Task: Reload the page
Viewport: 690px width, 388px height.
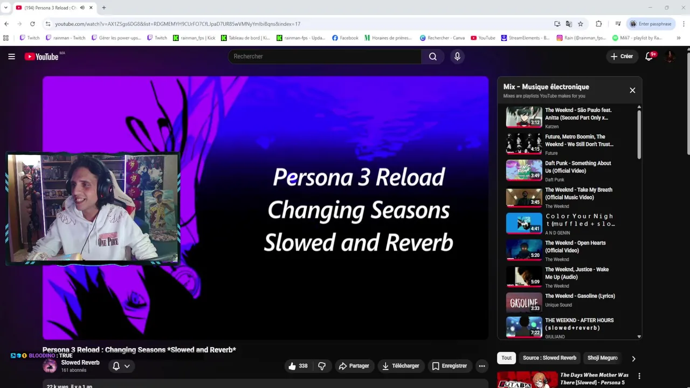Action: pyautogui.click(x=32, y=24)
